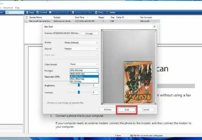Click the attachment icon column header
202x140 pixels.
tap(27, 17)
